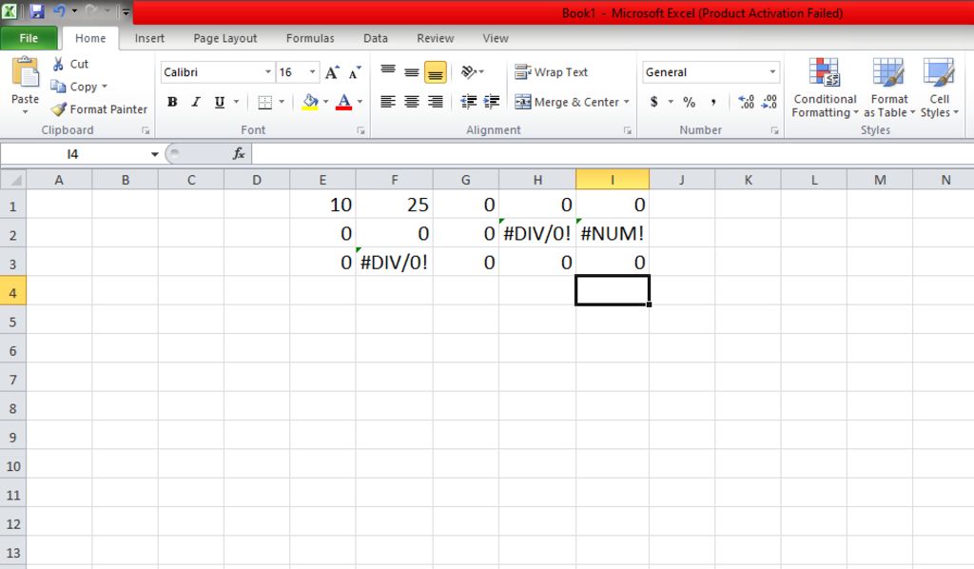The image size is (974, 569).
Task: Toggle Italic formatting
Action: coord(196,102)
